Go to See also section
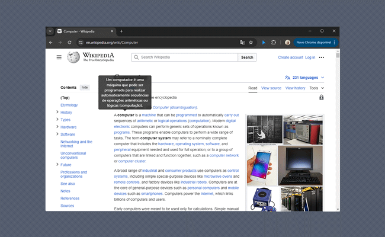This screenshot has width=385, height=237. click(x=68, y=184)
